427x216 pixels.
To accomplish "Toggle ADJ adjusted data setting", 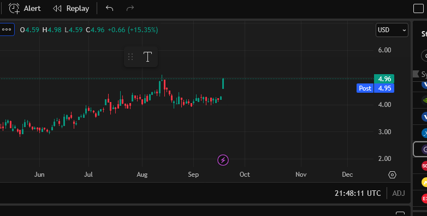I will (399, 194).
